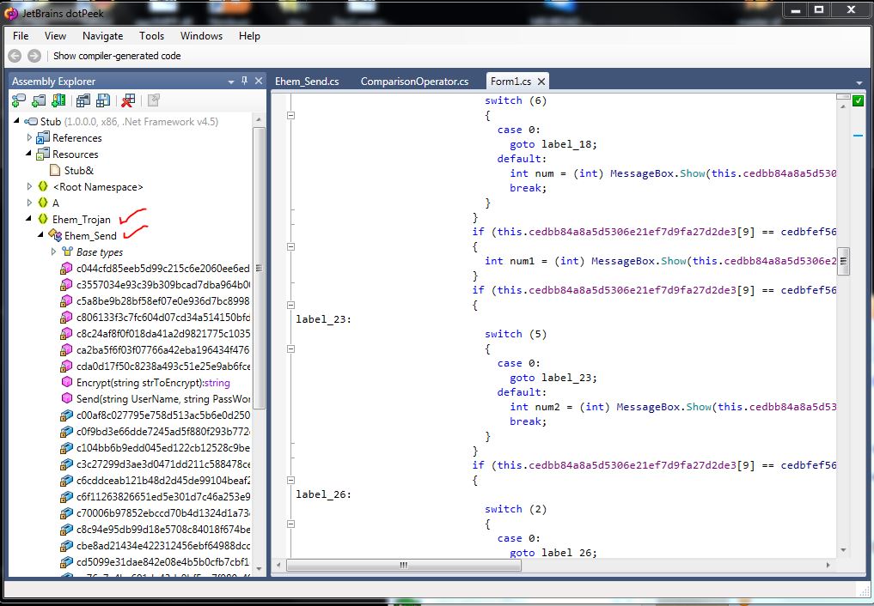Viewport: 874px width, 606px height.
Task: Click the dotPeek logo in the title bar
Action: [10, 13]
